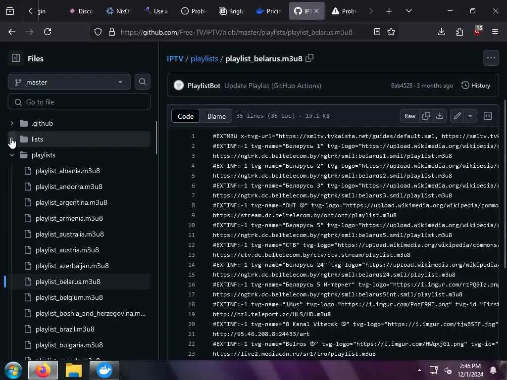Click the tracking protection shield icon
This screenshot has width=507, height=380.
98,32
